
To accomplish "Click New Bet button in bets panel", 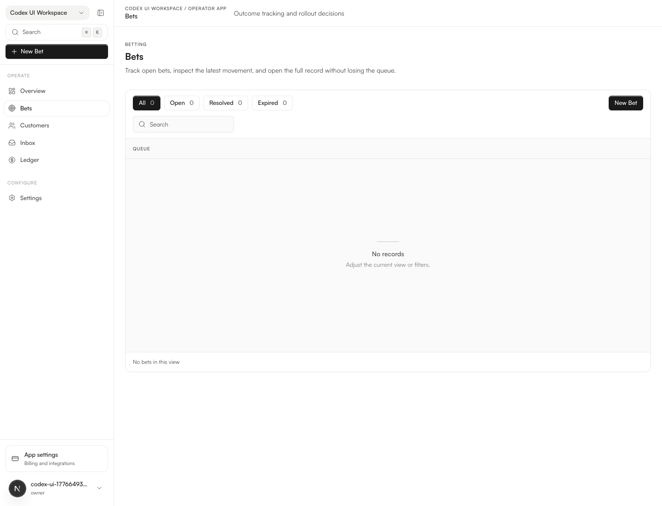I will pos(625,103).
